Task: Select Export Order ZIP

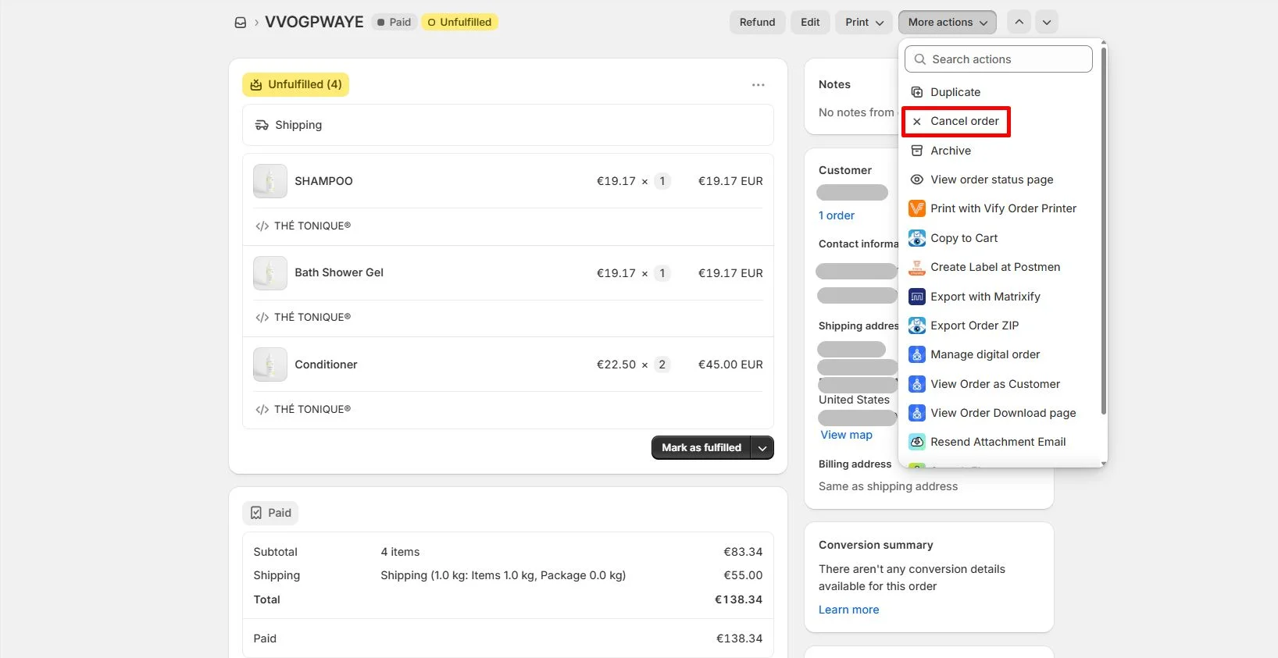Action: pyautogui.click(x=998, y=325)
